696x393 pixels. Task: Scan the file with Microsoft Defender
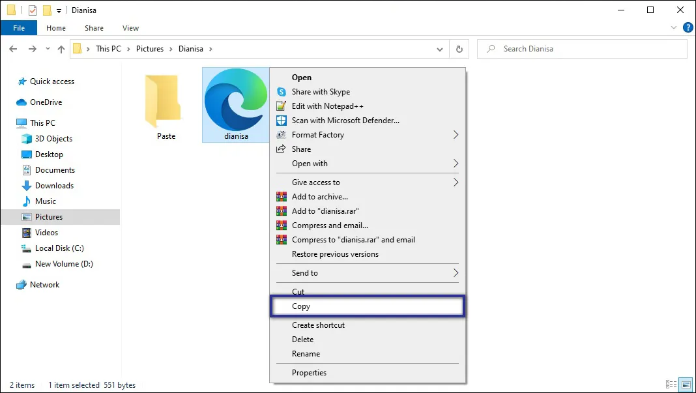click(345, 121)
